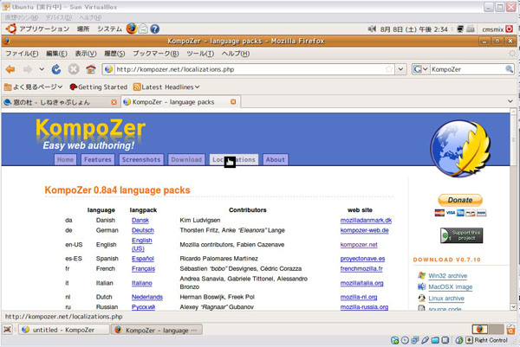Image resolution: width=520 pixels, height=347 pixels.
Task: Click the Home navigation button
Action: [65, 159]
